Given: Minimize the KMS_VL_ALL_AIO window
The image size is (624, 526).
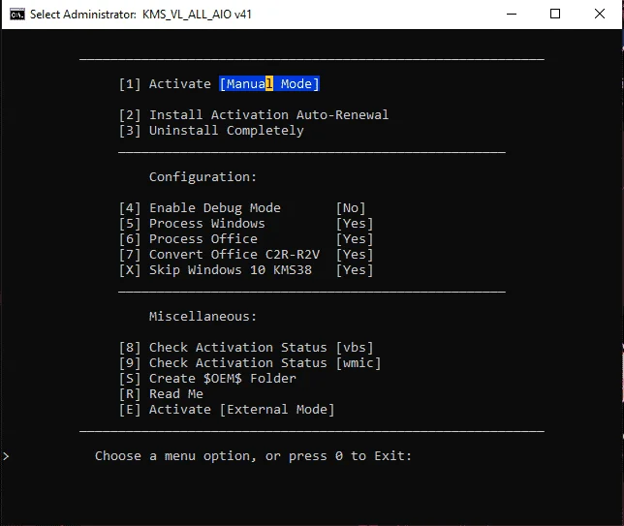Looking at the screenshot, I should (x=512, y=14).
